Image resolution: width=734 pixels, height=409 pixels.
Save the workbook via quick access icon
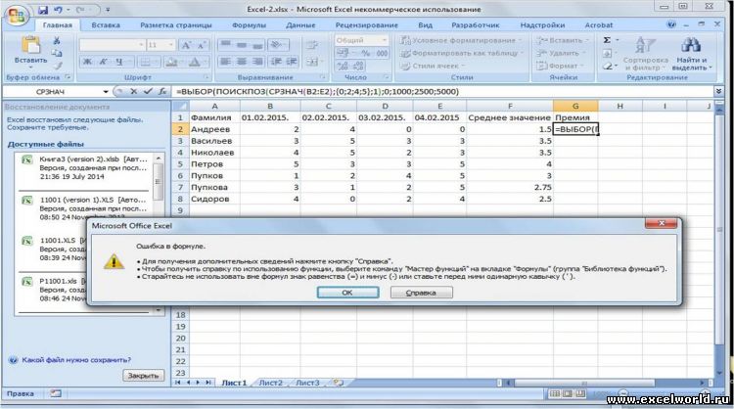point(43,10)
